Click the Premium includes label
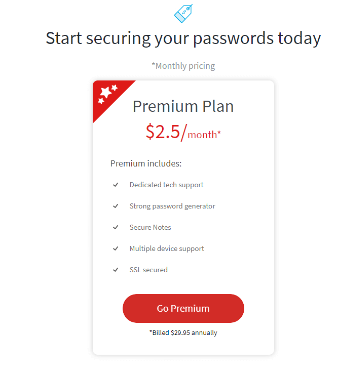The image size is (337, 378). [x=146, y=163]
